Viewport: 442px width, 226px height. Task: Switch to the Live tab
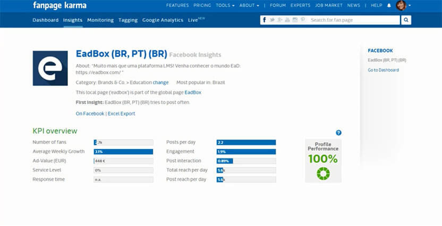pos(196,20)
